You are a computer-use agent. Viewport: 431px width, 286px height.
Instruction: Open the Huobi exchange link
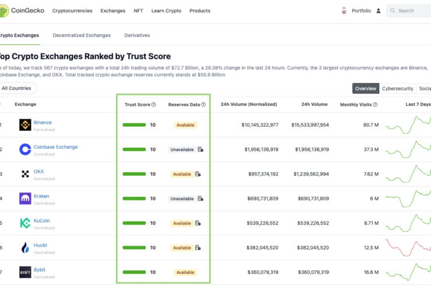(x=40, y=245)
